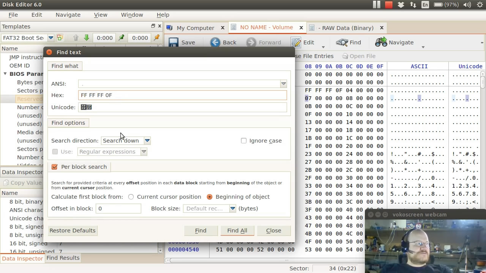Switch to the RAW Data (Binary) tab

tap(347, 28)
